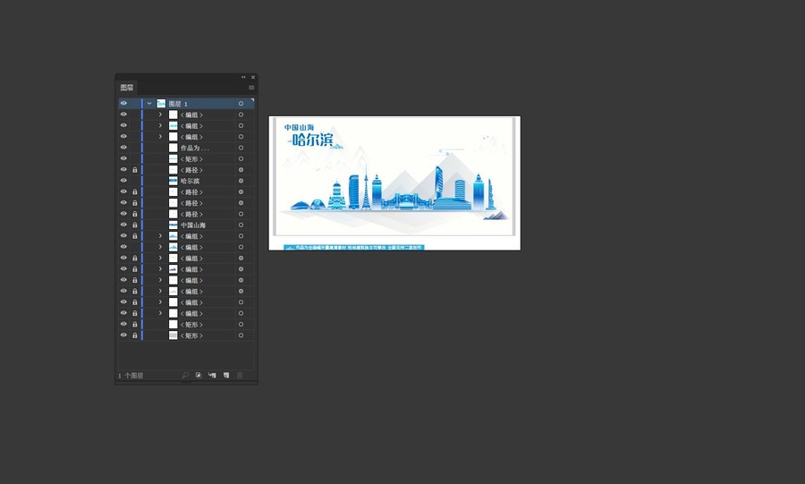The image size is (805, 484).
Task: Click the 哈尔滨 row thumbnail
Action: coord(173,181)
